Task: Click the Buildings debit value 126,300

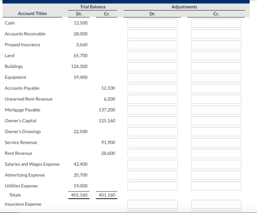Action: [79, 67]
